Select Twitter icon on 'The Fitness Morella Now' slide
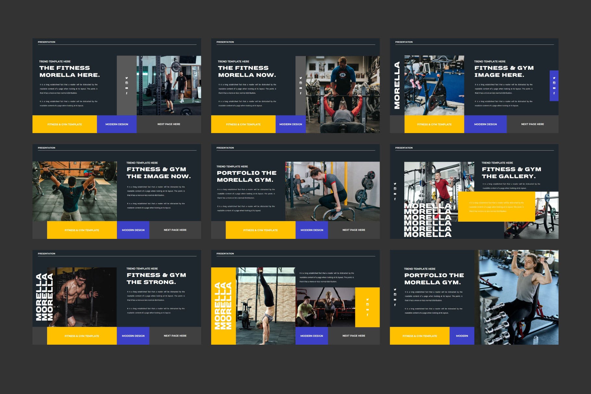The height and width of the screenshot is (394, 591). pos(301,78)
